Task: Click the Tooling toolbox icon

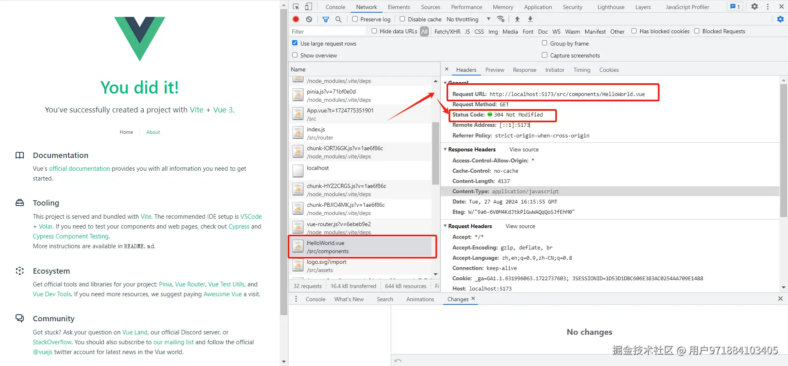Action: click(20, 203)
